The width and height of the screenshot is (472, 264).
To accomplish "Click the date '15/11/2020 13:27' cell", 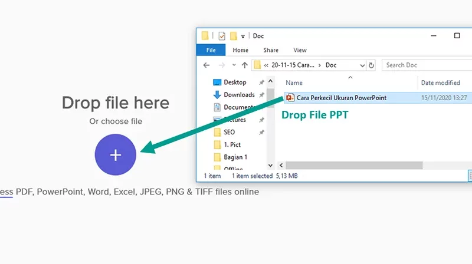I will pyautogui.click(x=444, y=98).
